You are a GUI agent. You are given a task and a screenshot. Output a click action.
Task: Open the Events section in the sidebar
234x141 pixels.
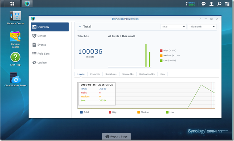50,45
